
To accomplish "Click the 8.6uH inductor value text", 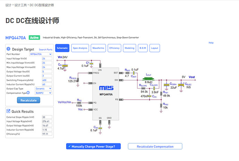I will [x=149, y=82].
